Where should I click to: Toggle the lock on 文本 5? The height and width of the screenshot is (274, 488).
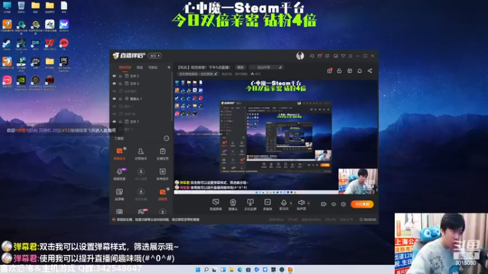point(120,83)
